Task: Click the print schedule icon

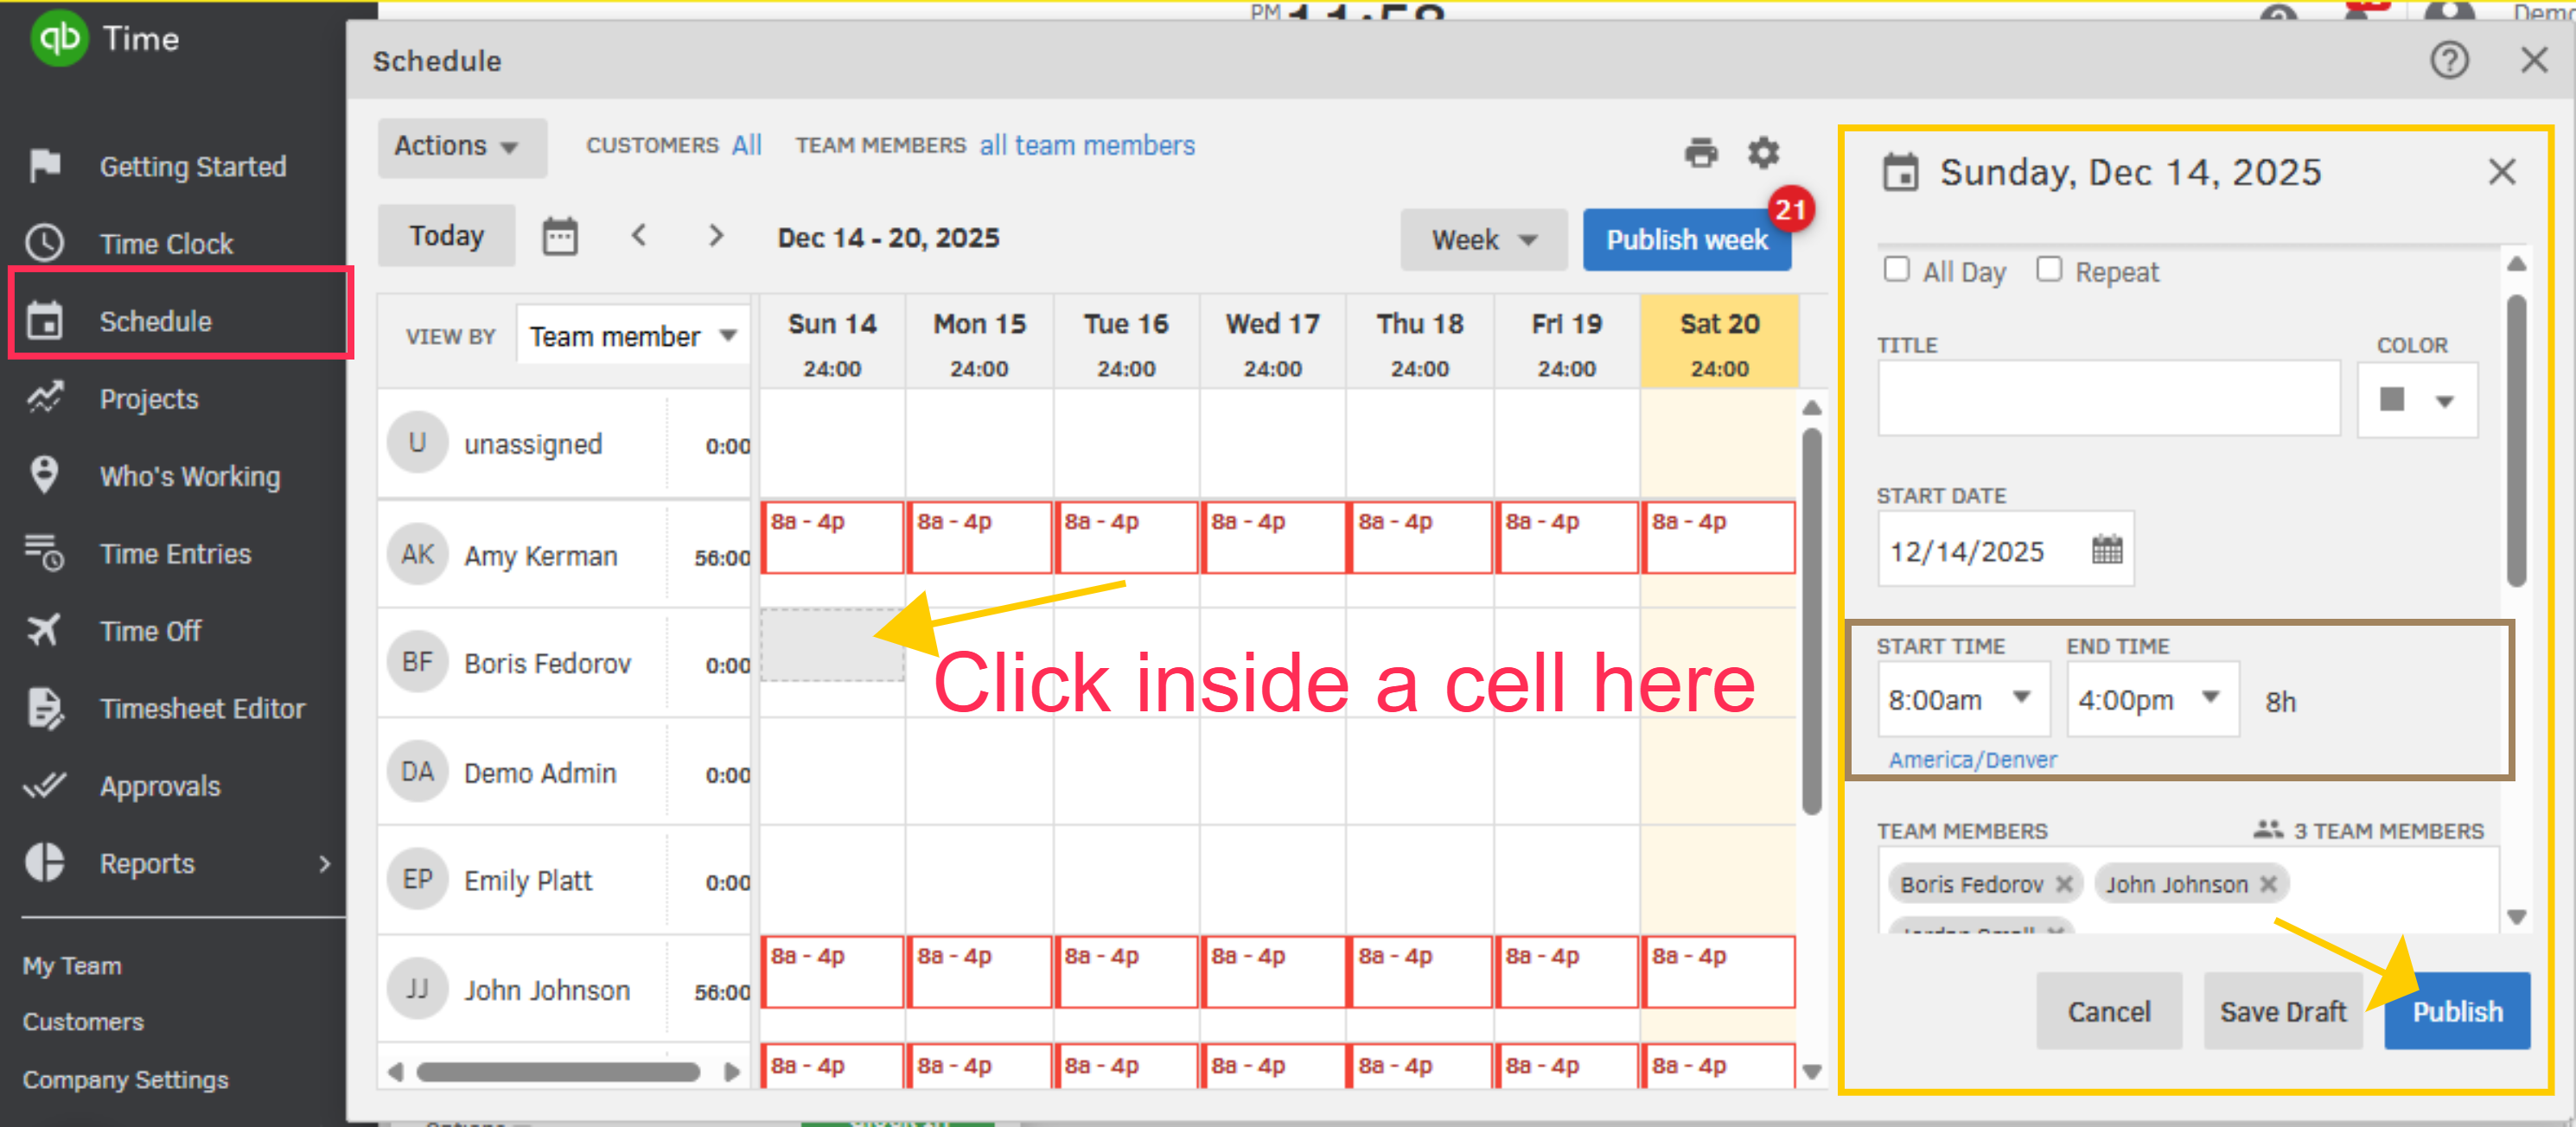Action: 1700,153
